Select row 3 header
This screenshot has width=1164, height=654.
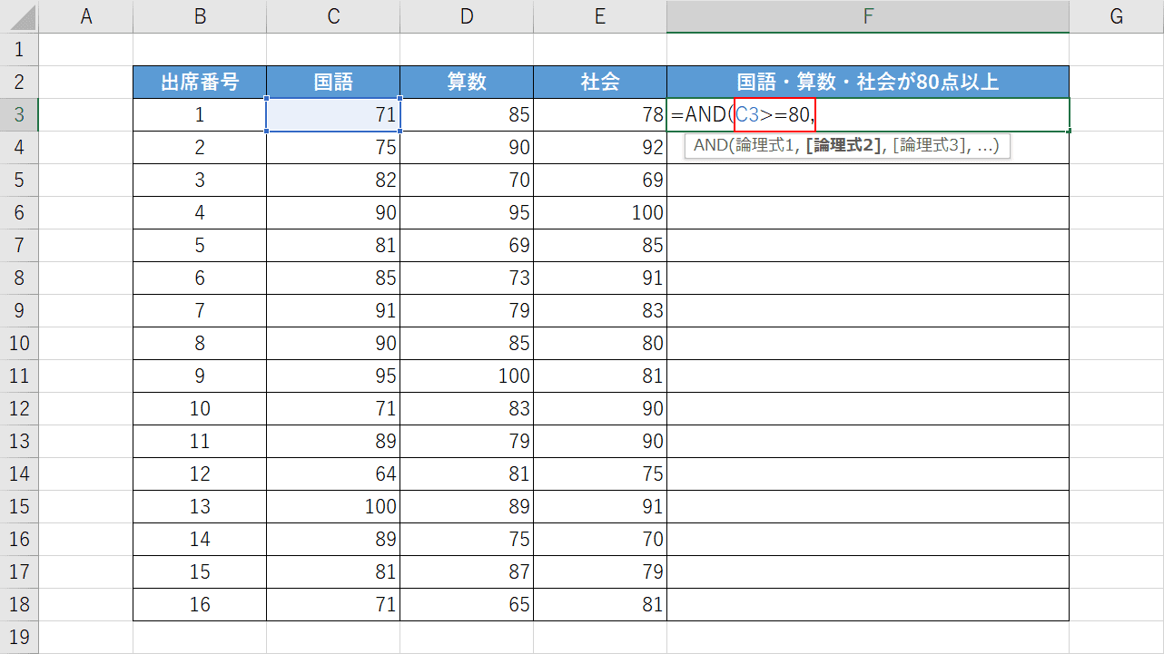coord(19,114)
